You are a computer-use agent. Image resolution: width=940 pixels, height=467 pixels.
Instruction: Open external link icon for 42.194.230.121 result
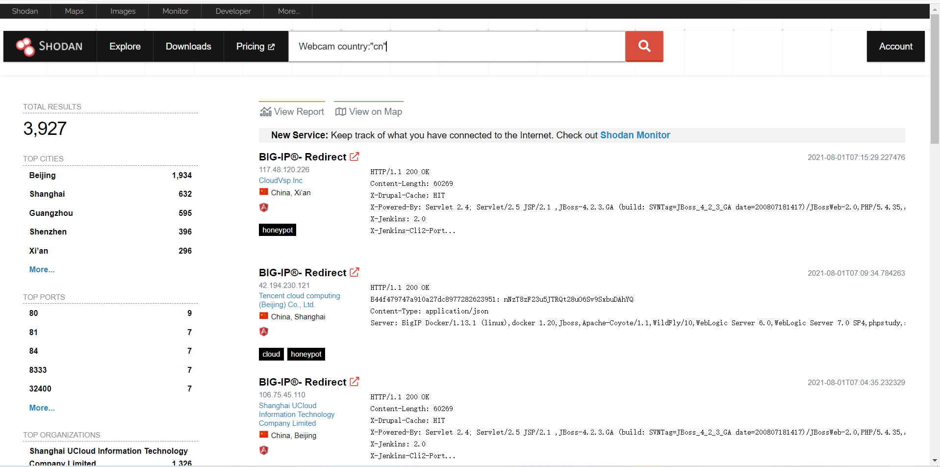tap(355, 272)
